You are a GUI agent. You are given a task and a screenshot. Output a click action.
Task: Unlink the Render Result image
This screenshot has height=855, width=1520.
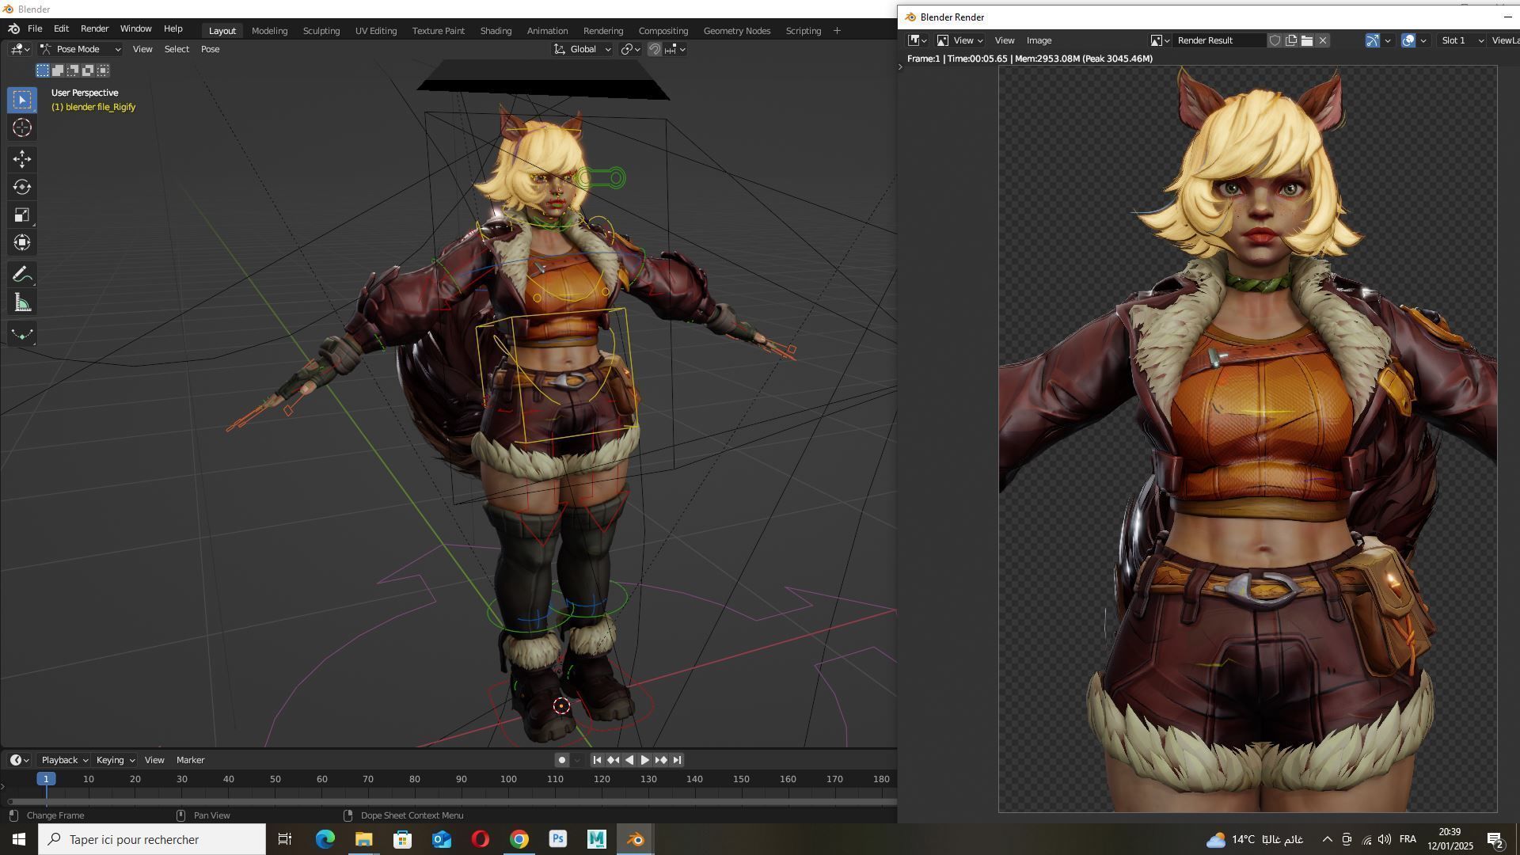pos(1323,40)
